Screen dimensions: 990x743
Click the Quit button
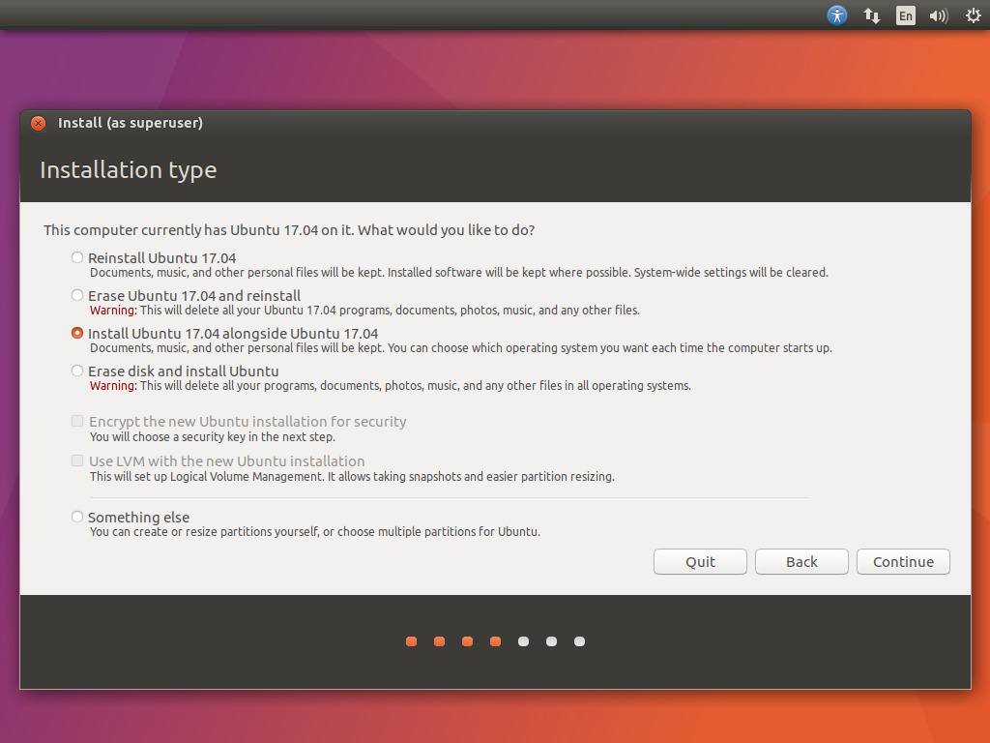(700, 562)
